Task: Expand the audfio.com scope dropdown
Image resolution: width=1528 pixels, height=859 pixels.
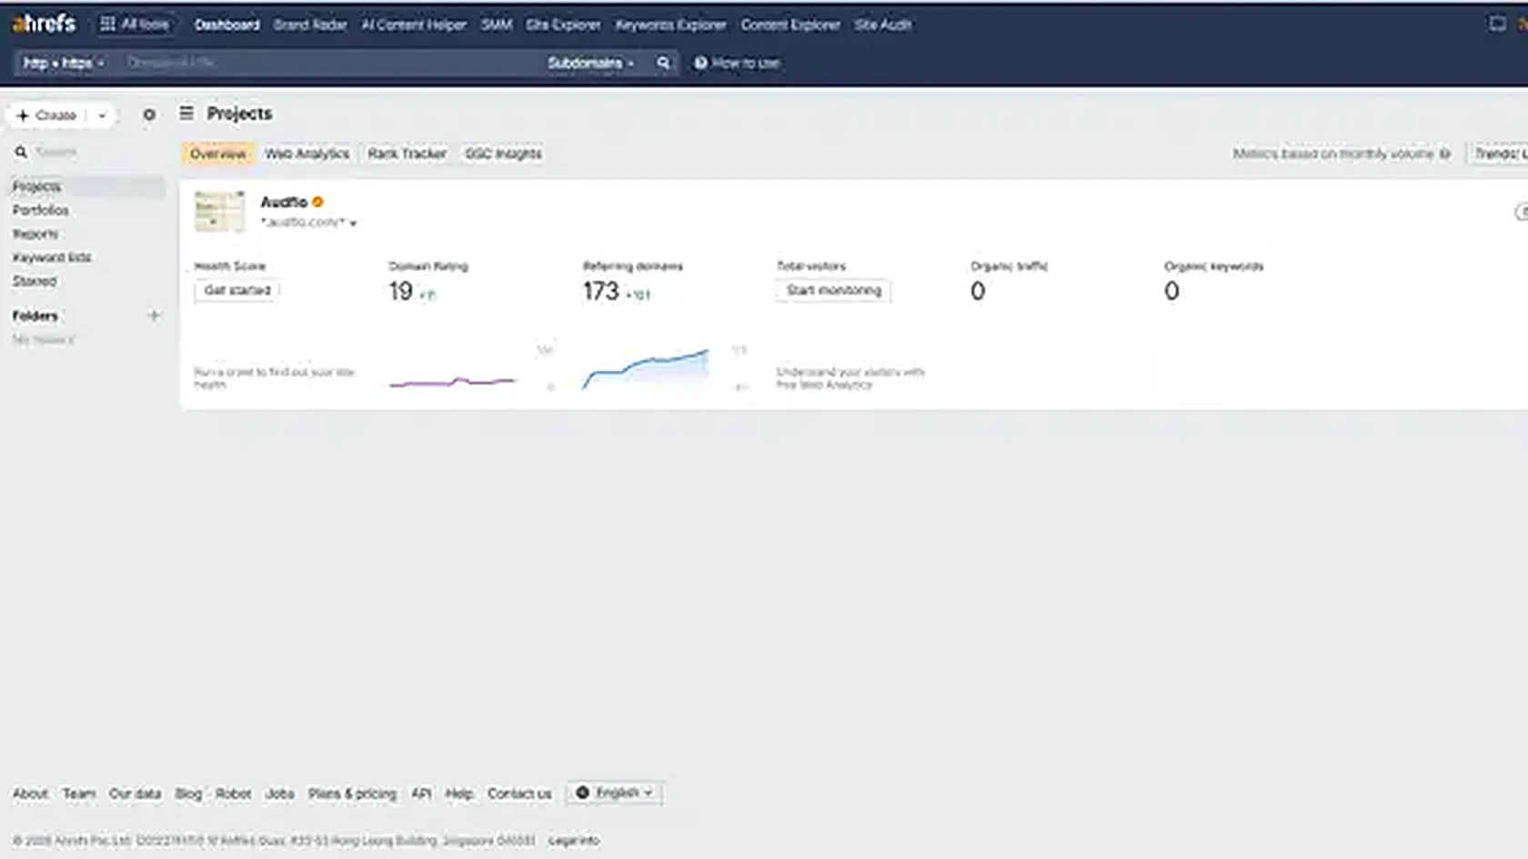Action: click(353, 223)
